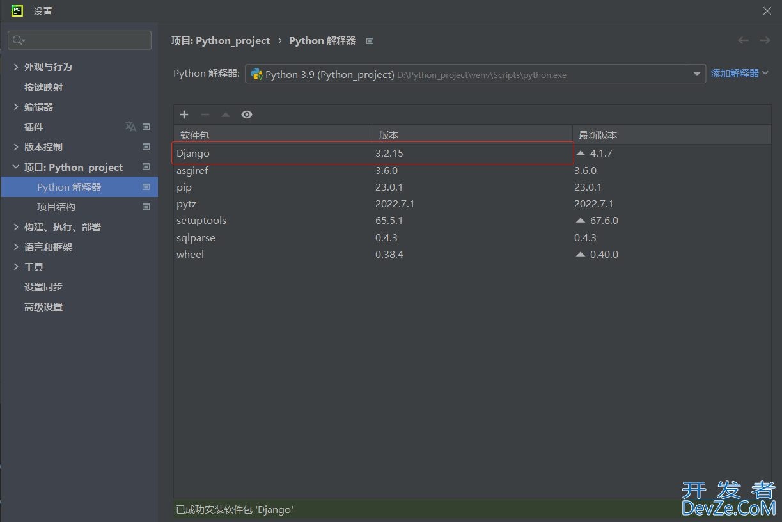Select the pytz package row
The image size is (782, 522).
472,204
